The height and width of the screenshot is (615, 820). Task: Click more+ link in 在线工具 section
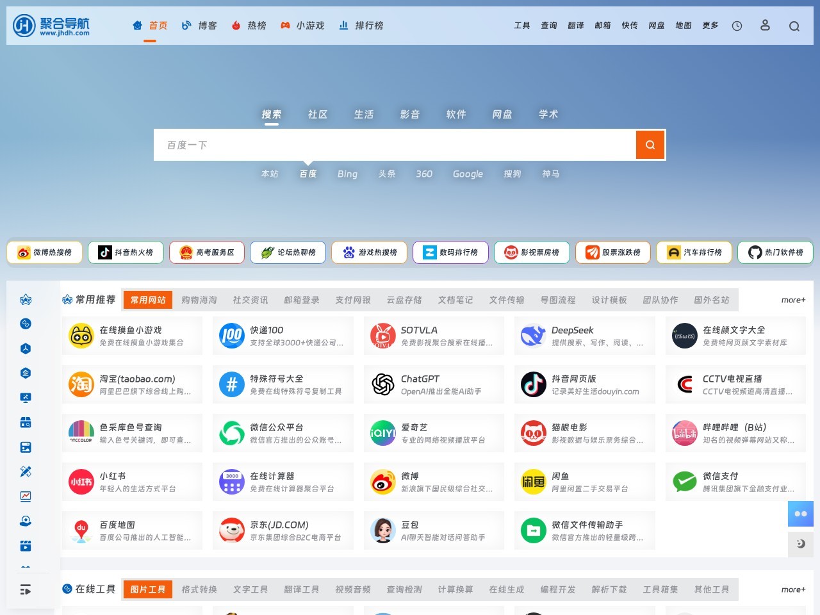(x=793, y=589)
